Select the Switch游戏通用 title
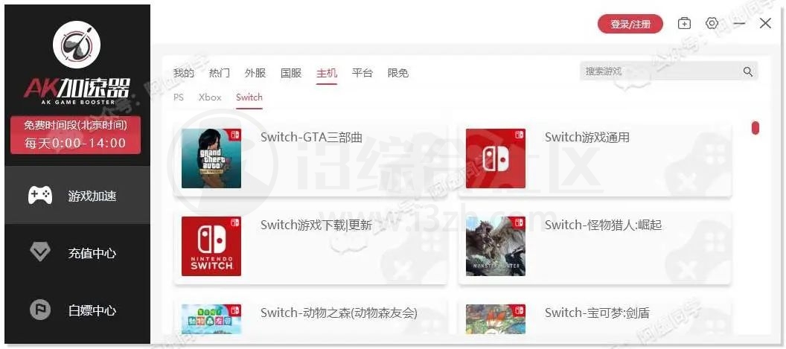This screenshot has height=349, width=786. click(587, 138)
